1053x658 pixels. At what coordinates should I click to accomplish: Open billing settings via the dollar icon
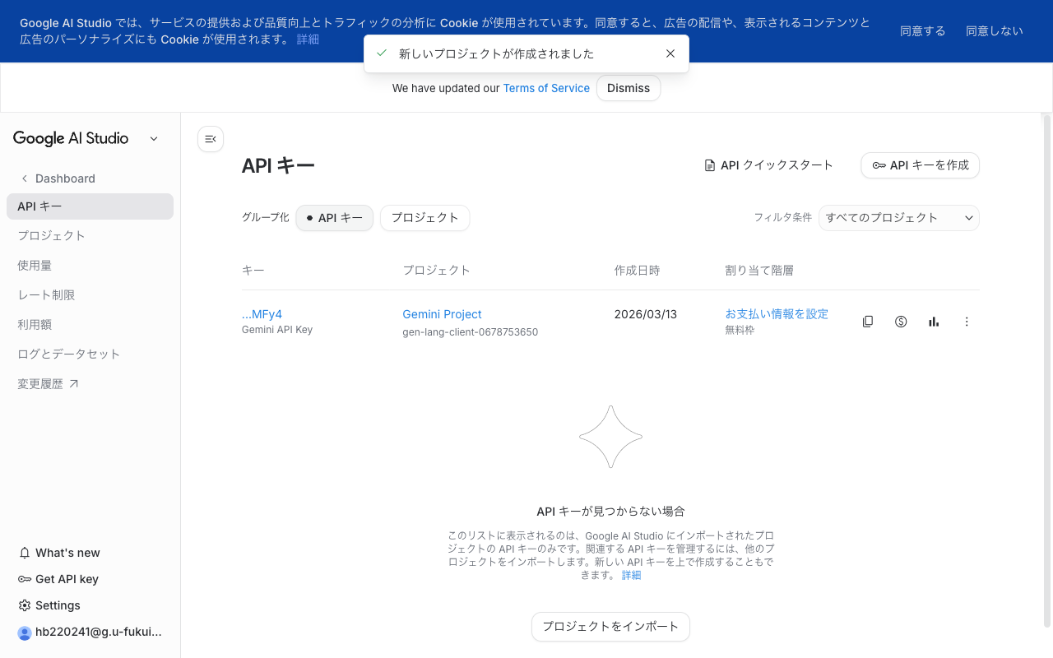point(901,321)
